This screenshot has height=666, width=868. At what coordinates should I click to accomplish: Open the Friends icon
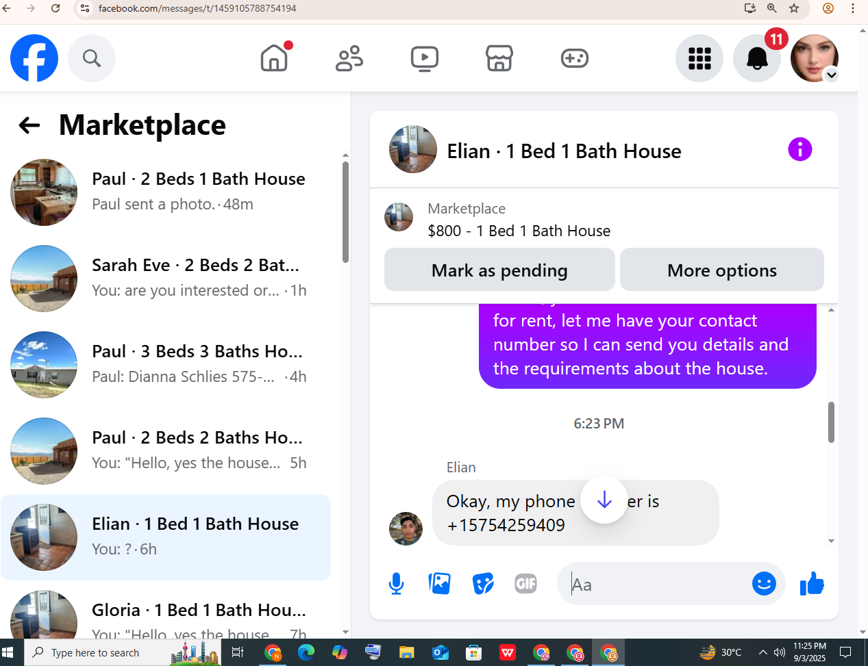tap(349, 58)
